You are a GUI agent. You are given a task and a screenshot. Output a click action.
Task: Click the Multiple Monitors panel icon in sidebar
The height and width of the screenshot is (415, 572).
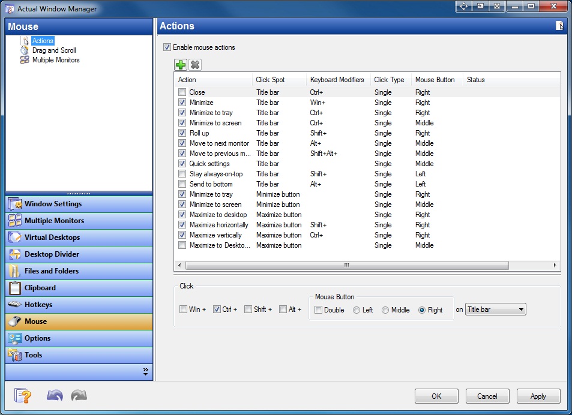(x=15, y=221)
